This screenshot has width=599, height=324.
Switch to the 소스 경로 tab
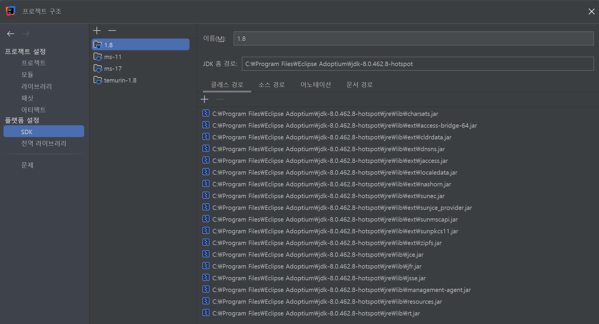272,85
